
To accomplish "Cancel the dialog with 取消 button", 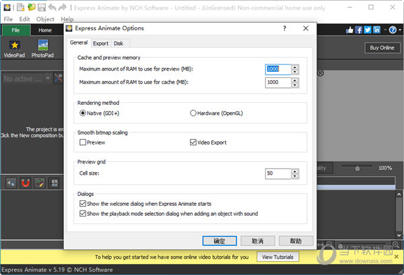I will tap(258, 241).
